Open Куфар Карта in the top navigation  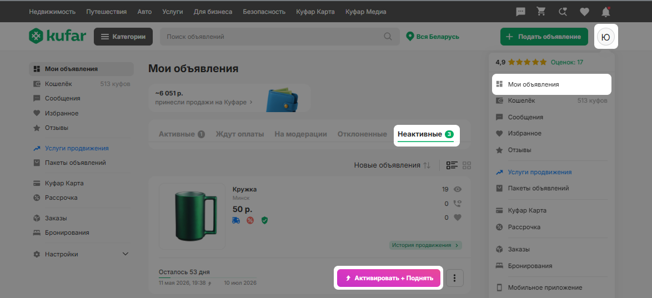coord(315,12)
